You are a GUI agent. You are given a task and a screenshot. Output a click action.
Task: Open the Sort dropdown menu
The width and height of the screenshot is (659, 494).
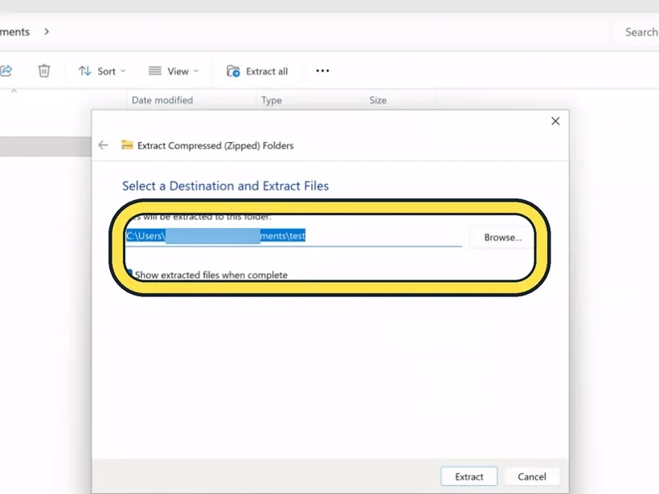pos(102,71)
